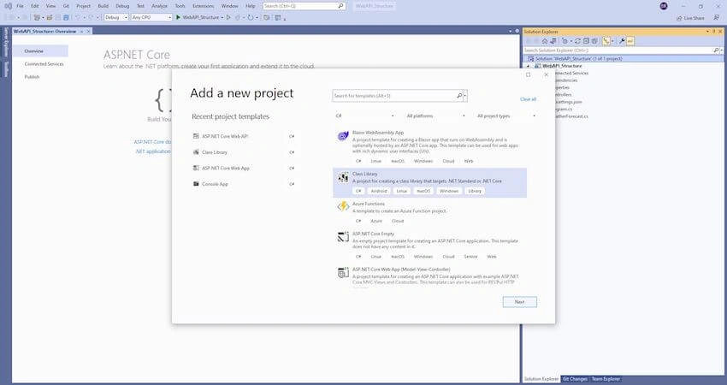
Task: Click the New Project icon in main toolbar
Action: coord(37,17)
